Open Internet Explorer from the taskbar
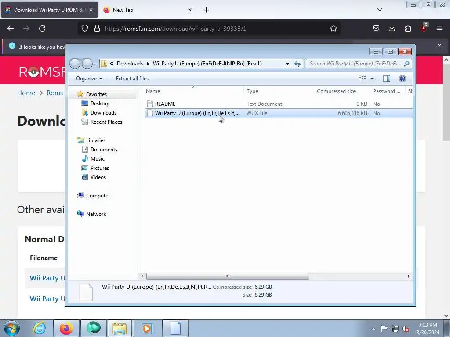This screenshot has height=337, width=450. [x=39, y=328]
